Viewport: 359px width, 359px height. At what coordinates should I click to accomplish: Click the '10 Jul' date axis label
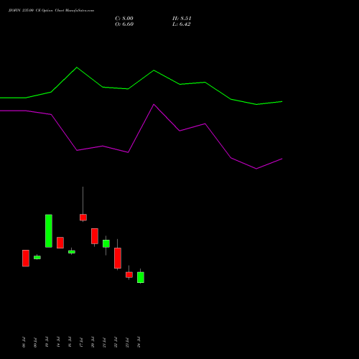pyautogui.click(x=47, y=342)
